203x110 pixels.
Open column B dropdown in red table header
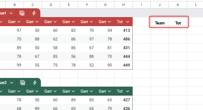click(x=19, y=22)
